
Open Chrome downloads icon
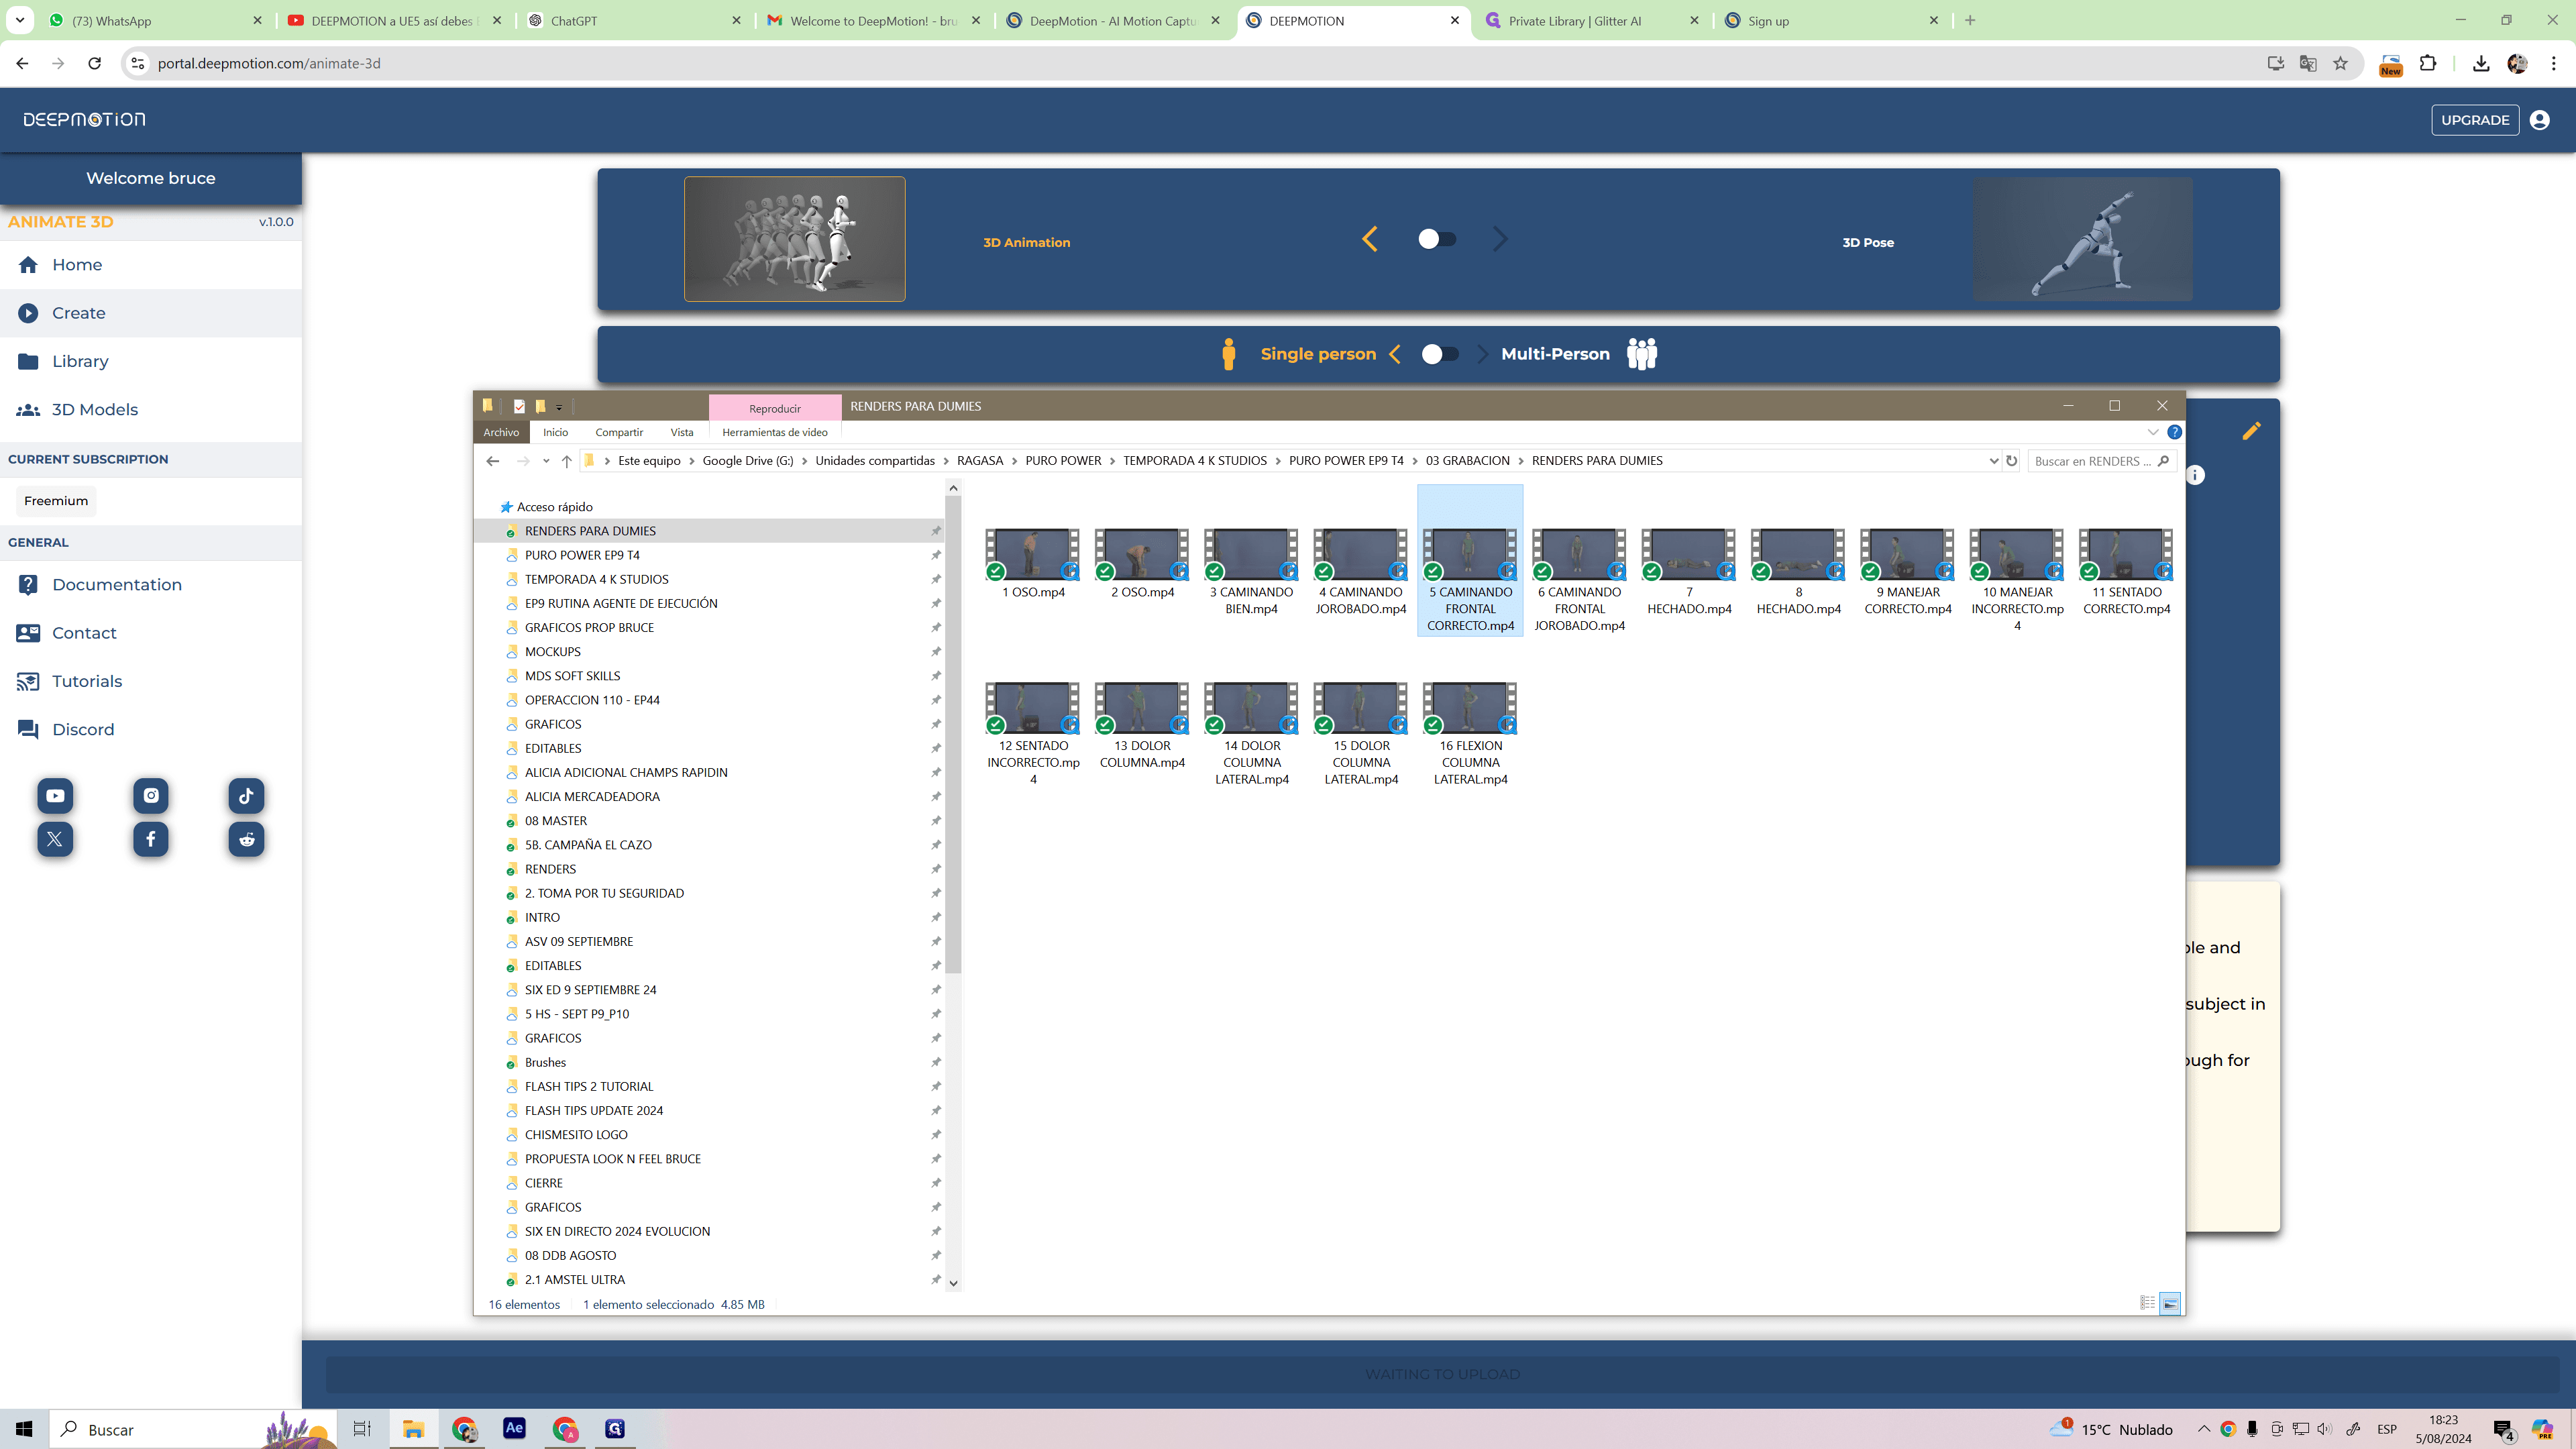2481,64
